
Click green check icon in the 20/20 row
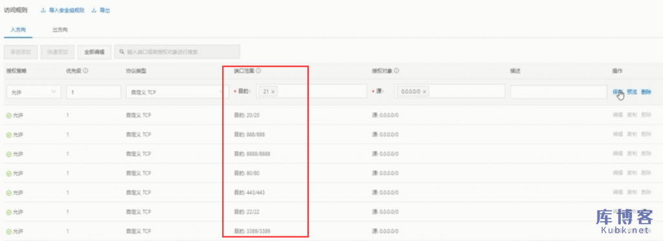(9, 115)
